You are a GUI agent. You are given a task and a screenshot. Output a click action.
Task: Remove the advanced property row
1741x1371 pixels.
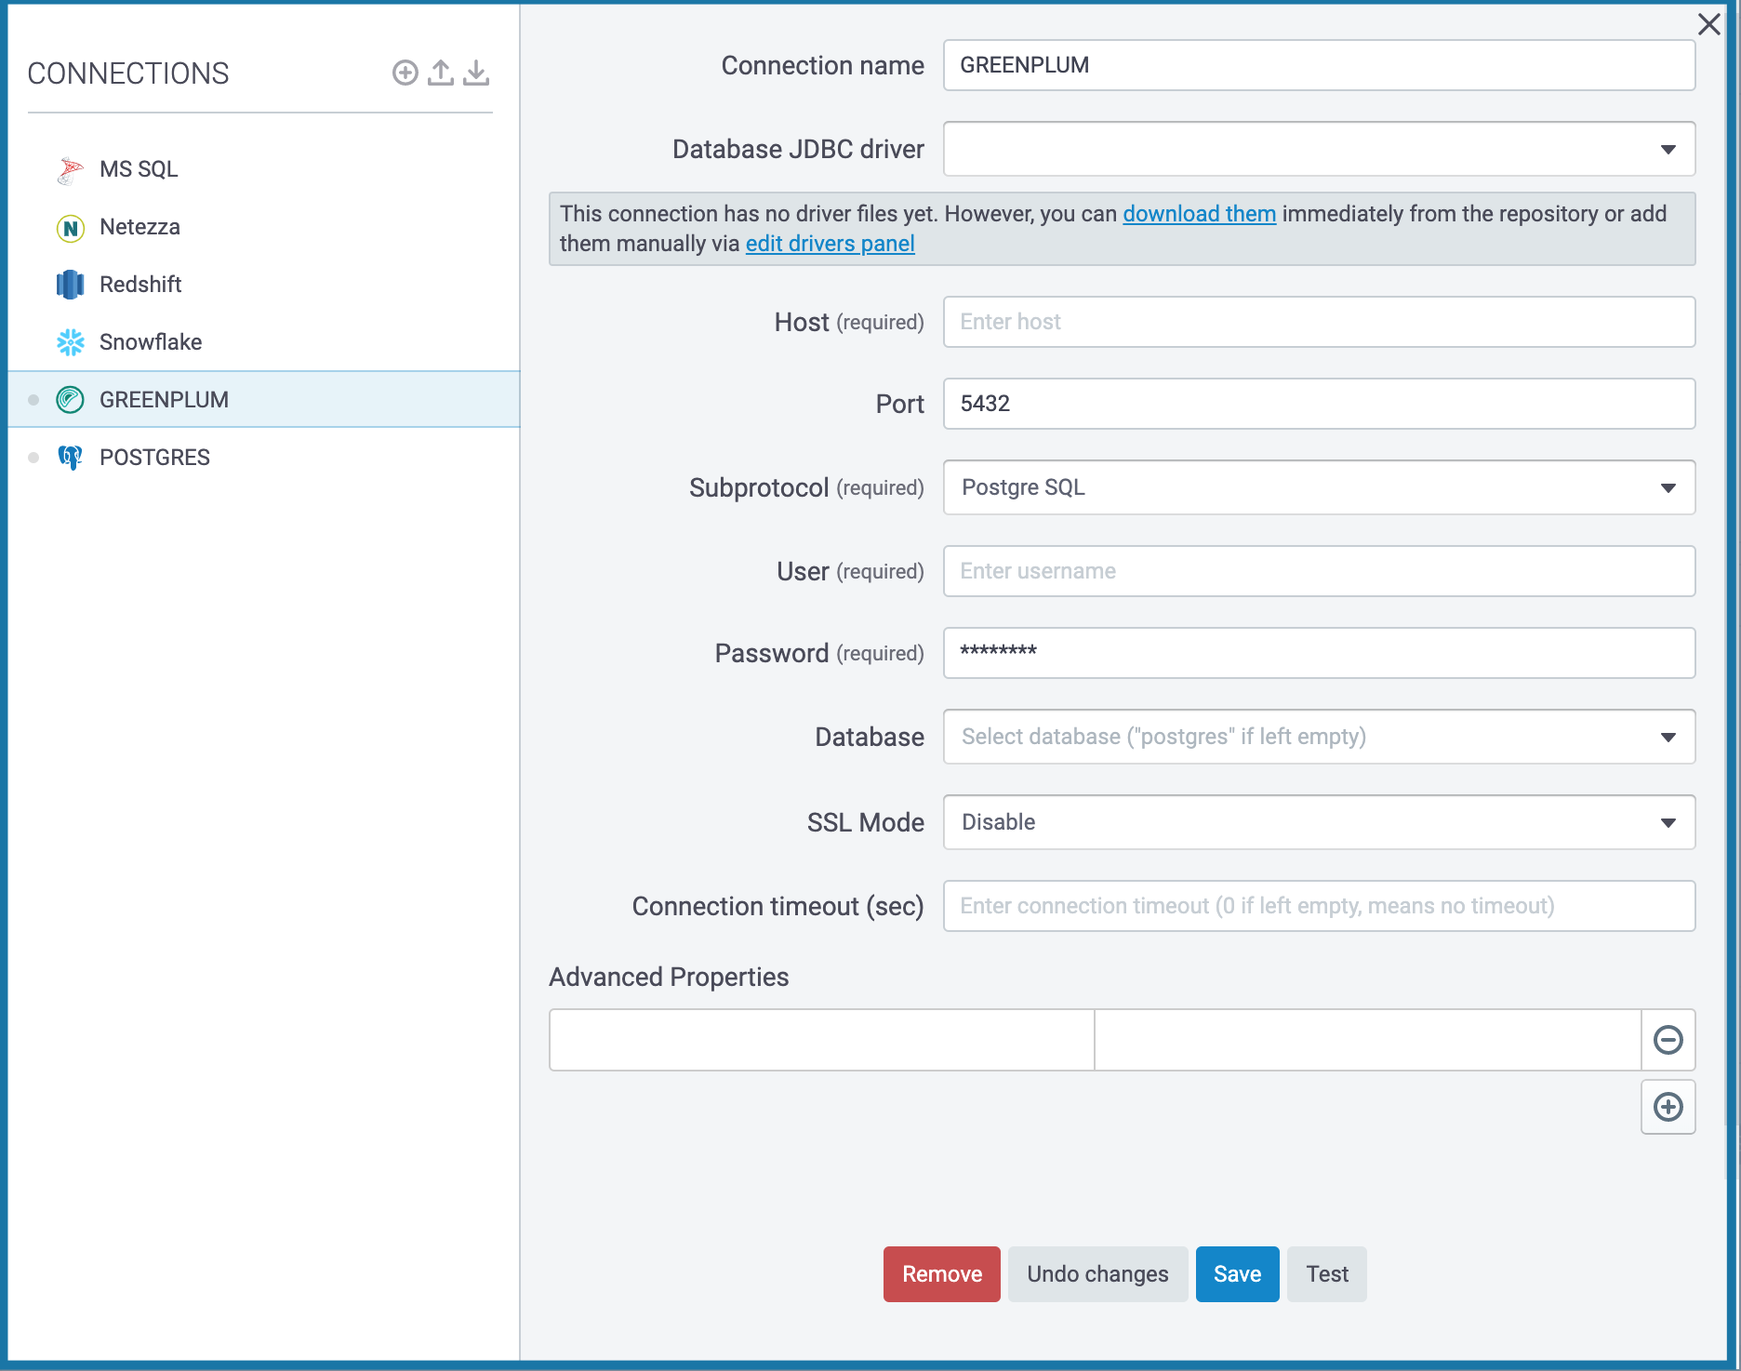1668,1040
